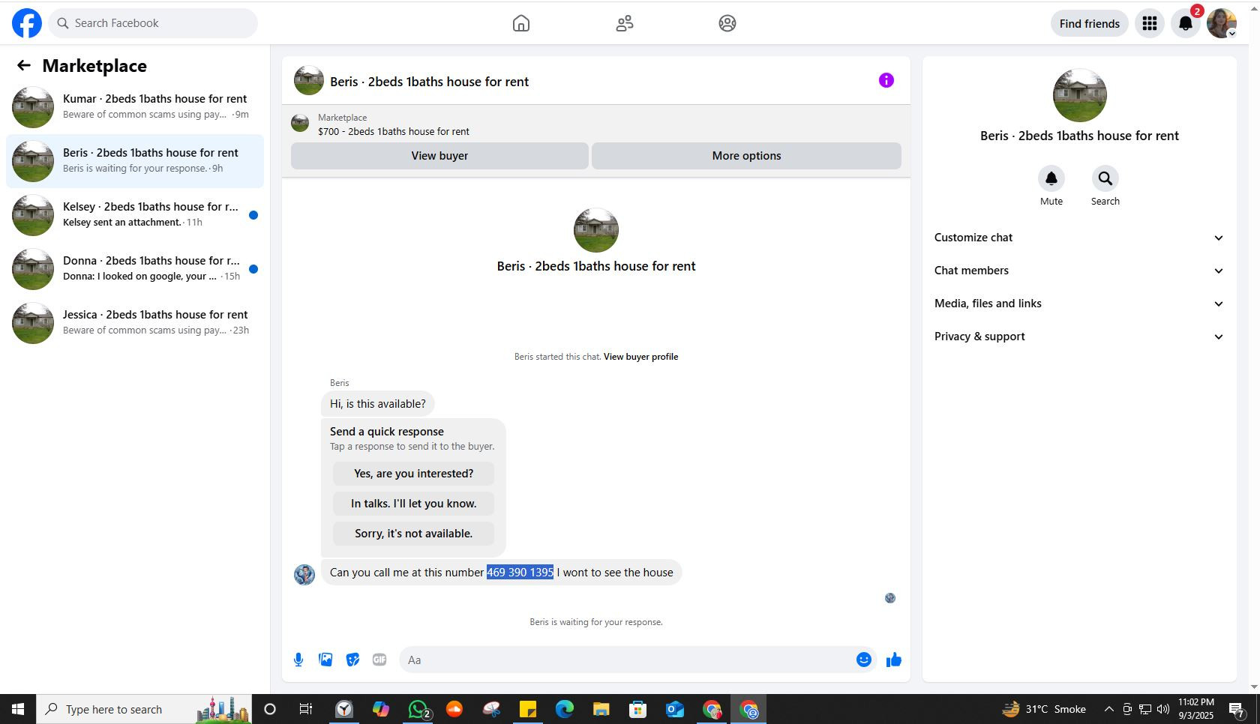
Task: Expand the Customize chat section
Action: pyautogui.click(x=1079, y=238)
